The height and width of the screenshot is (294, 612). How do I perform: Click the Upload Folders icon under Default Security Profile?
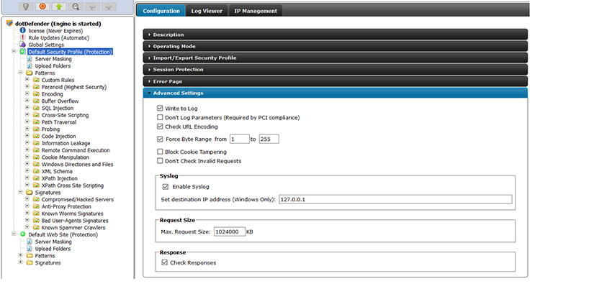30,66
